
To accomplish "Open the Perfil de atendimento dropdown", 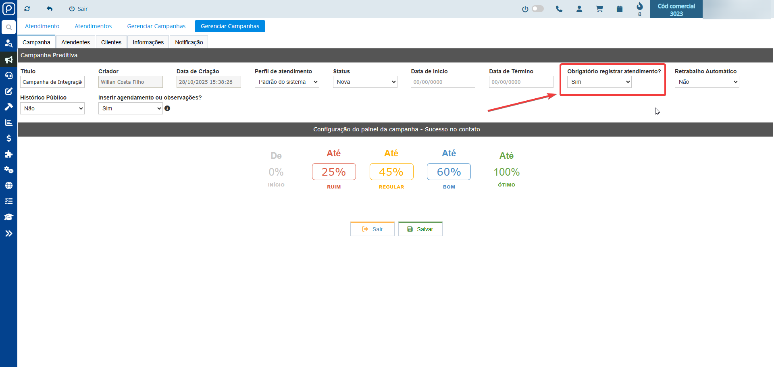I will (287, 82).
